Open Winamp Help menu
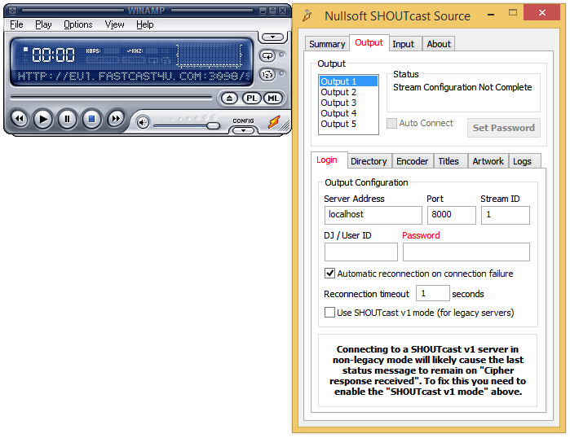The height and width of the screenshot is (438, 570). coord(144,24)
